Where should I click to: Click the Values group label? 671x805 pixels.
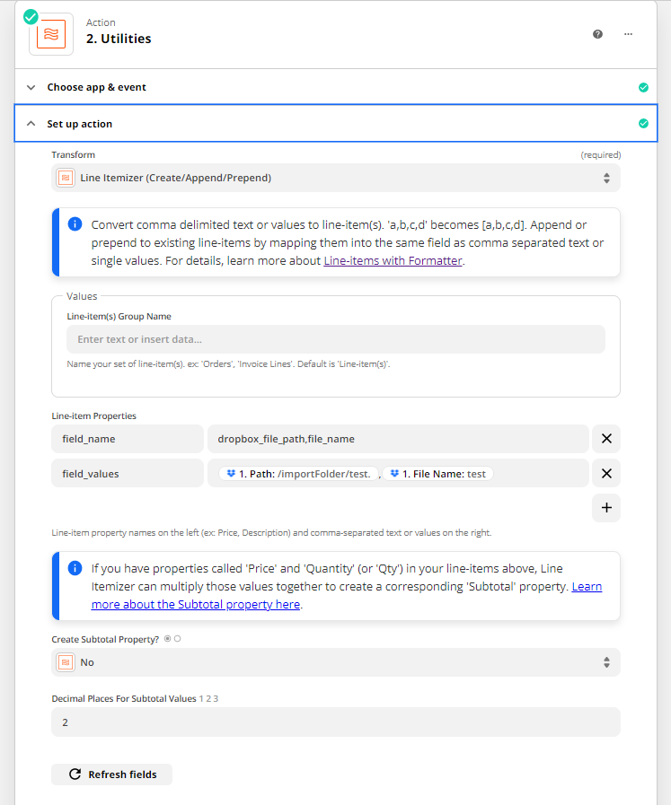(x=82, y=296)
